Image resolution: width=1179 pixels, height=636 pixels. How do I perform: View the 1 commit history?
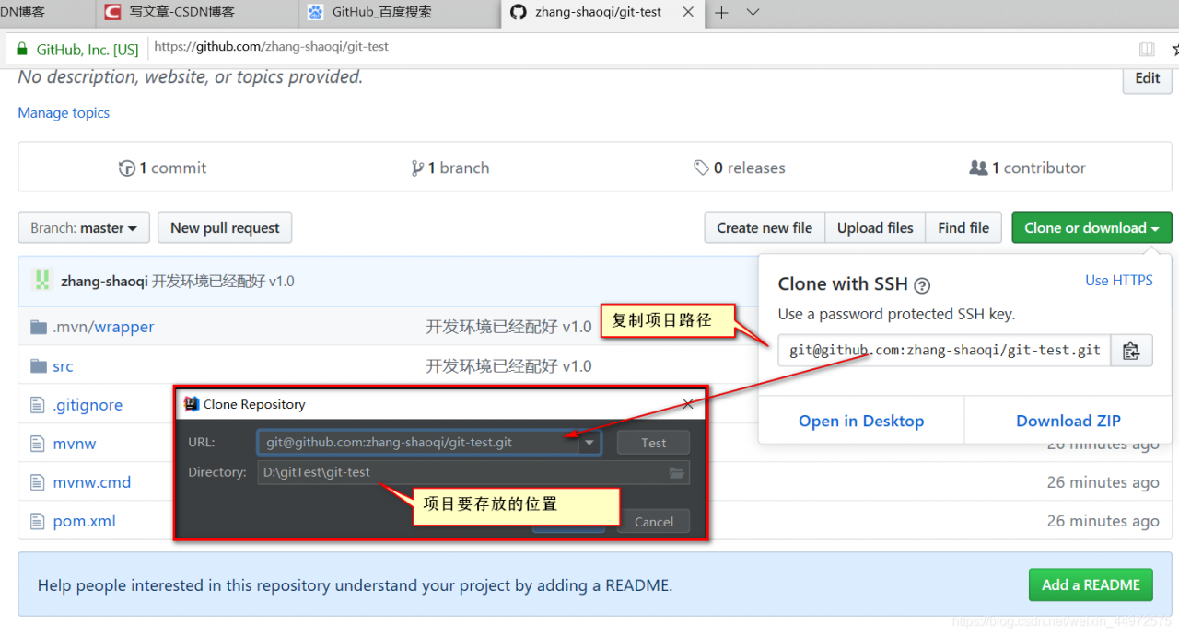[x=163, y=168]
